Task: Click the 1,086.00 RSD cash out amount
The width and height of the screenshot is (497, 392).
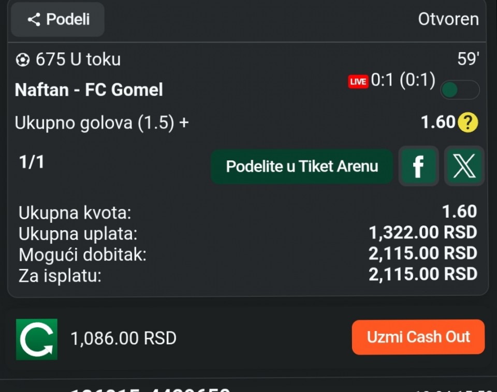Action: [123, 338]
